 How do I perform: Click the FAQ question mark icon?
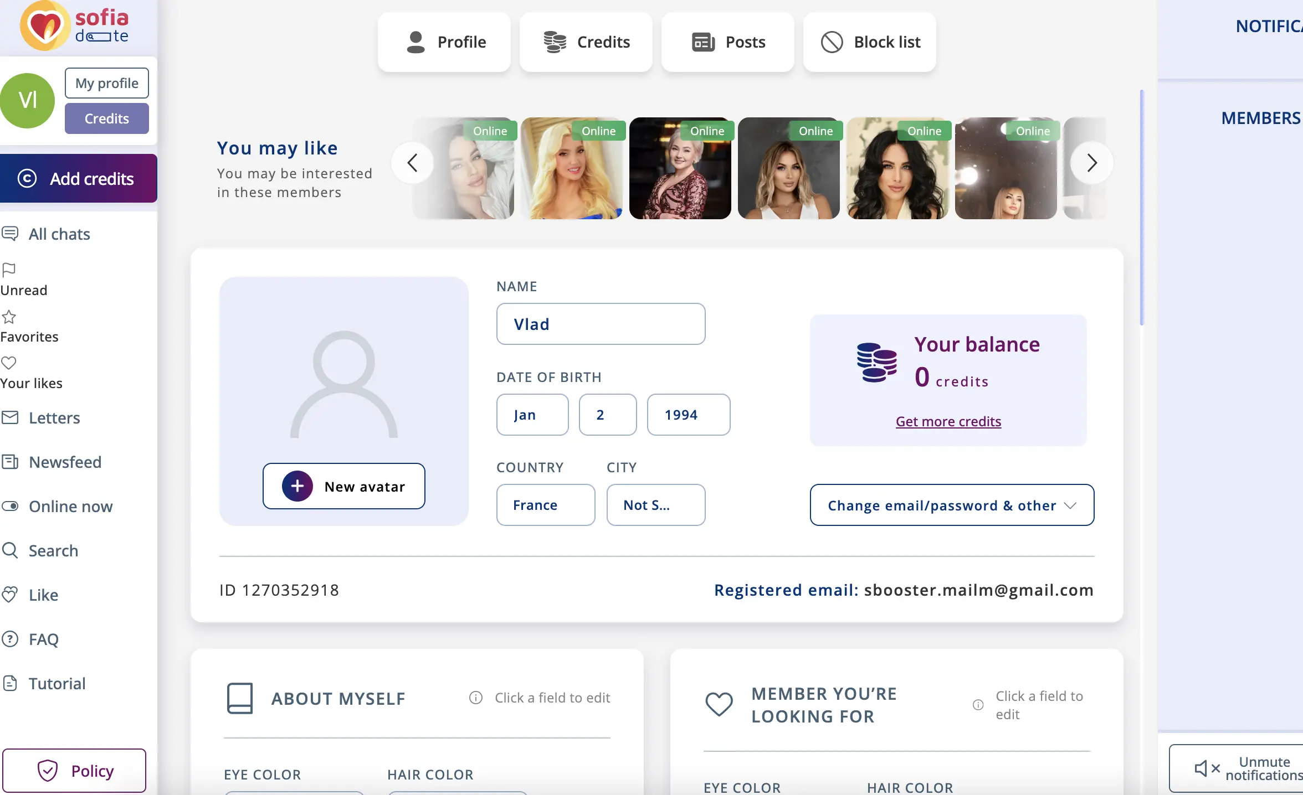[x=10, y=639]
